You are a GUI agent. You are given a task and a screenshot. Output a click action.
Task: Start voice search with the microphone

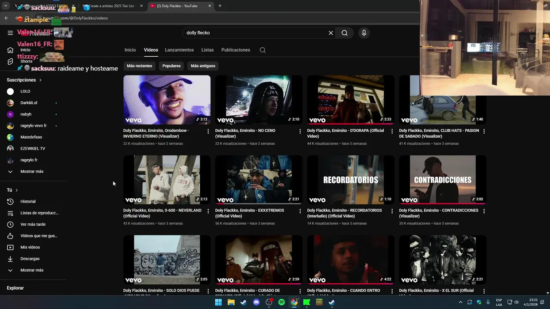pos(364,33)
